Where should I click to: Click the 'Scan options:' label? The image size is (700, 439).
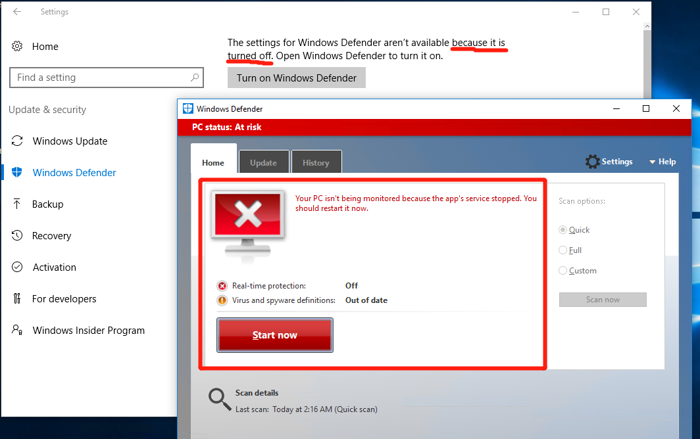[x=582, y=201]
